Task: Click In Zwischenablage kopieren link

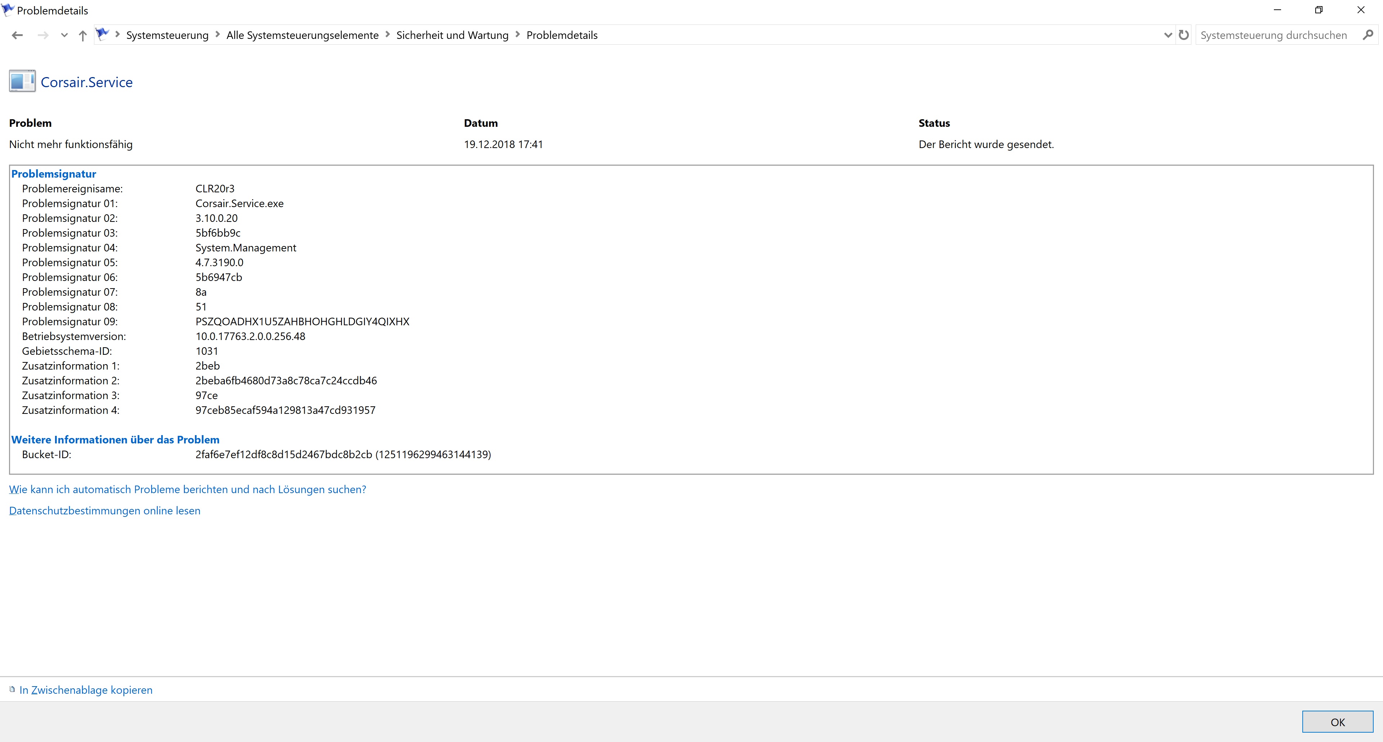Action: pos(86,690)
